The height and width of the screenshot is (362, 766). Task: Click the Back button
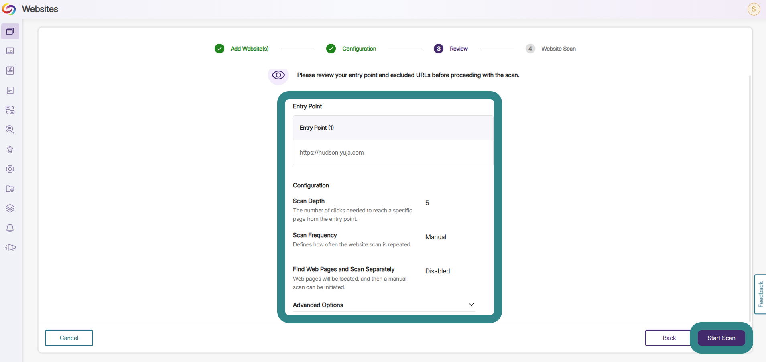point(669,338)
